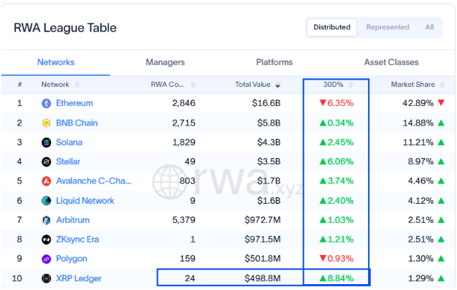Click XRP Ledger's 1.29% market share
This screenshot has height=290, width=457.
point(420,278)
